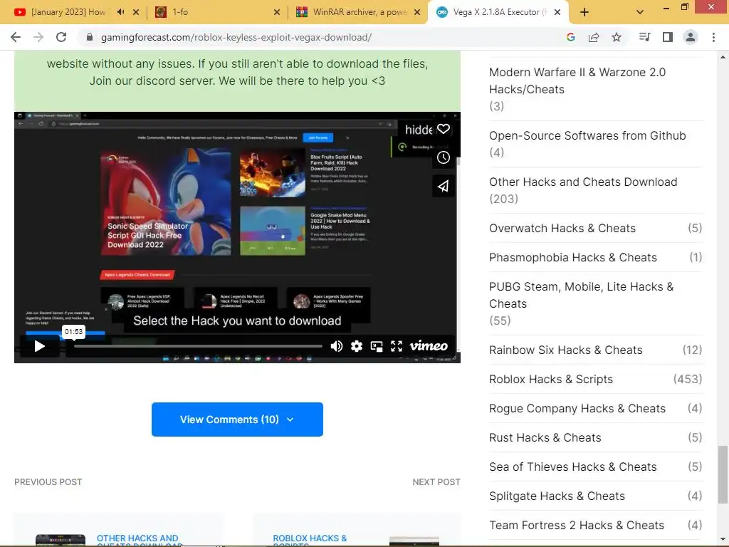This screenshot has height=547, width=729.
Task: Mute the YouTube tab audio icon
Action: tap(120, 12)
